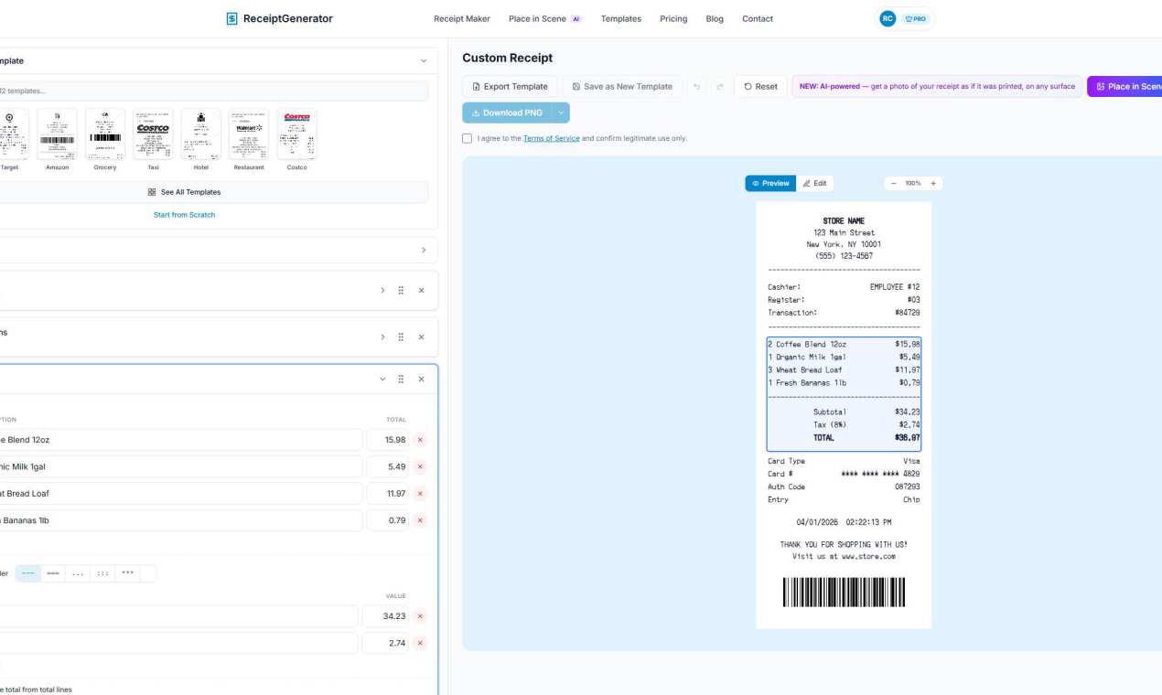Zoom in with the plus icon
The image size is (1162, 695).
pos(933,184)
